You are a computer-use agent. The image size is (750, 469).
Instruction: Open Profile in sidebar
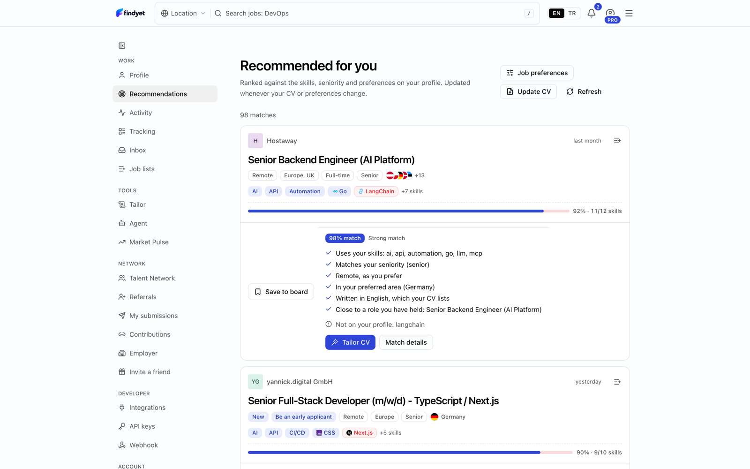[165, 75]
